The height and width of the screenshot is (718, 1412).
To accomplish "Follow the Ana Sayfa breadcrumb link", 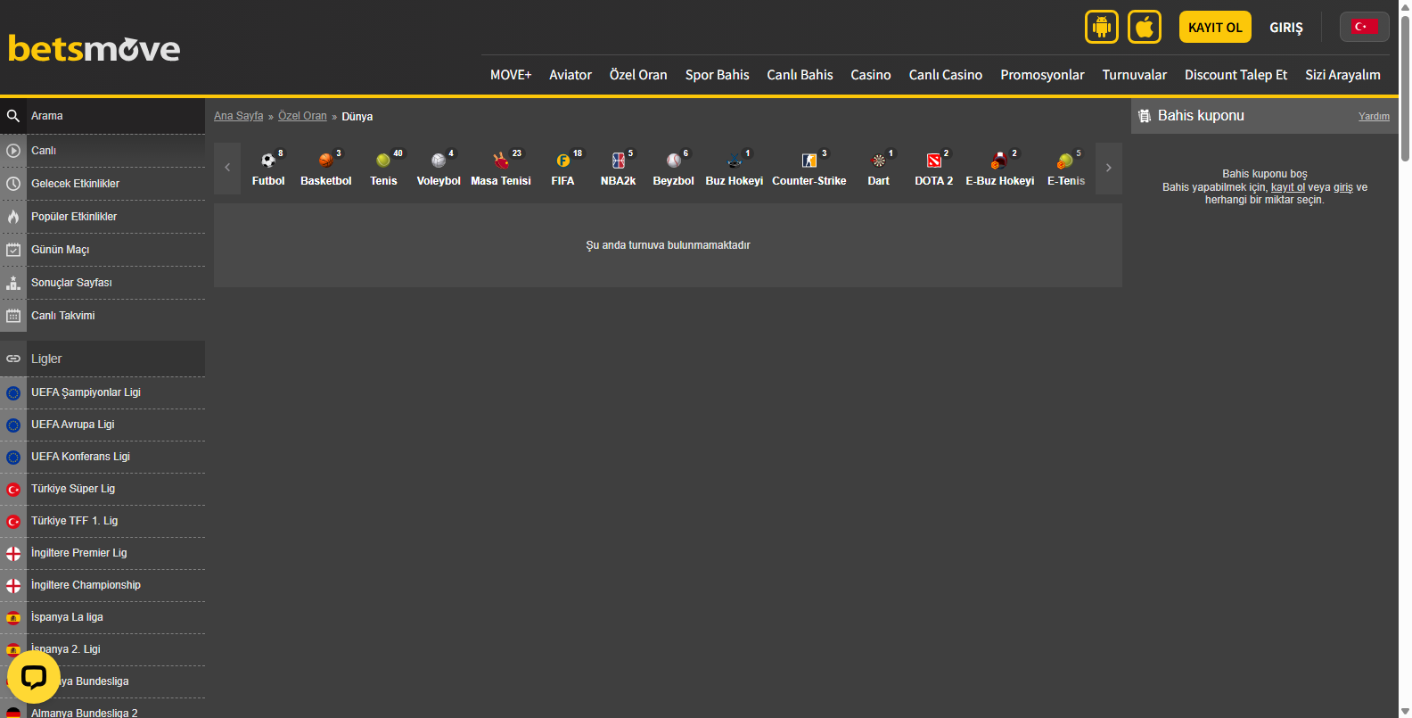I will click(x=239, y=116).
